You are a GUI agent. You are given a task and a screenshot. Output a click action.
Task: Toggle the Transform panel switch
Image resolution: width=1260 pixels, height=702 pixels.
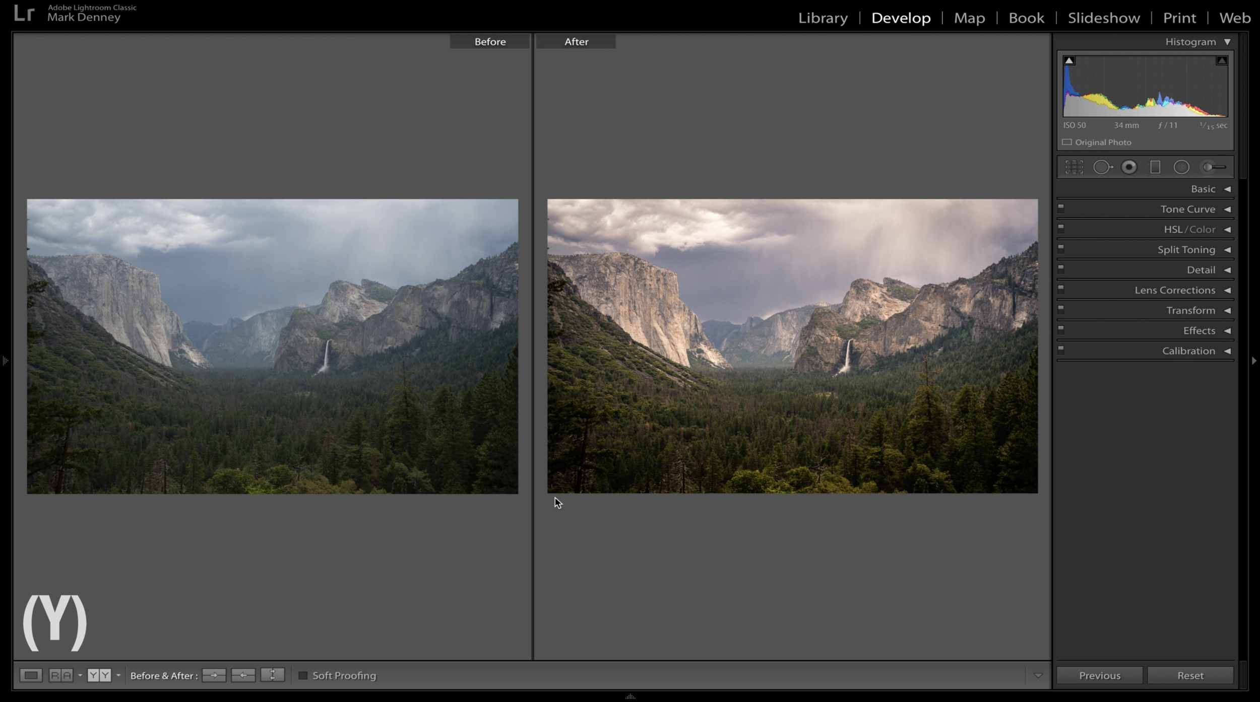pos(1061,309)
